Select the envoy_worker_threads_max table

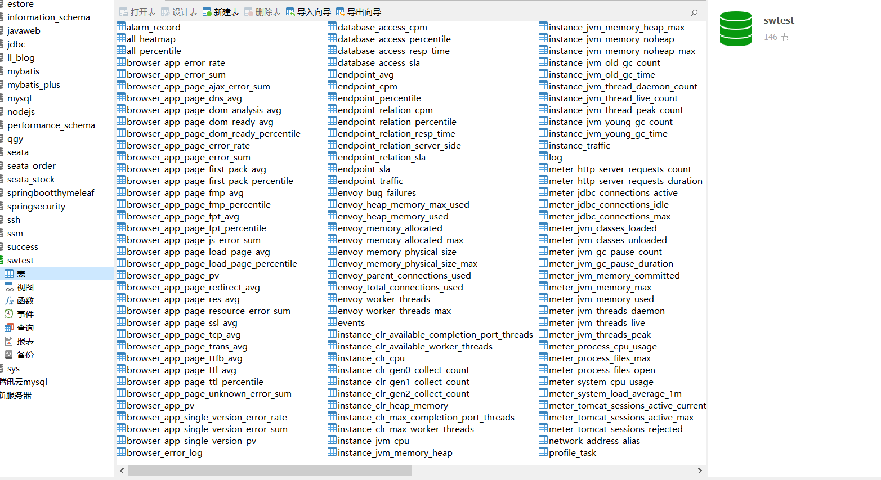click(394, 311)
